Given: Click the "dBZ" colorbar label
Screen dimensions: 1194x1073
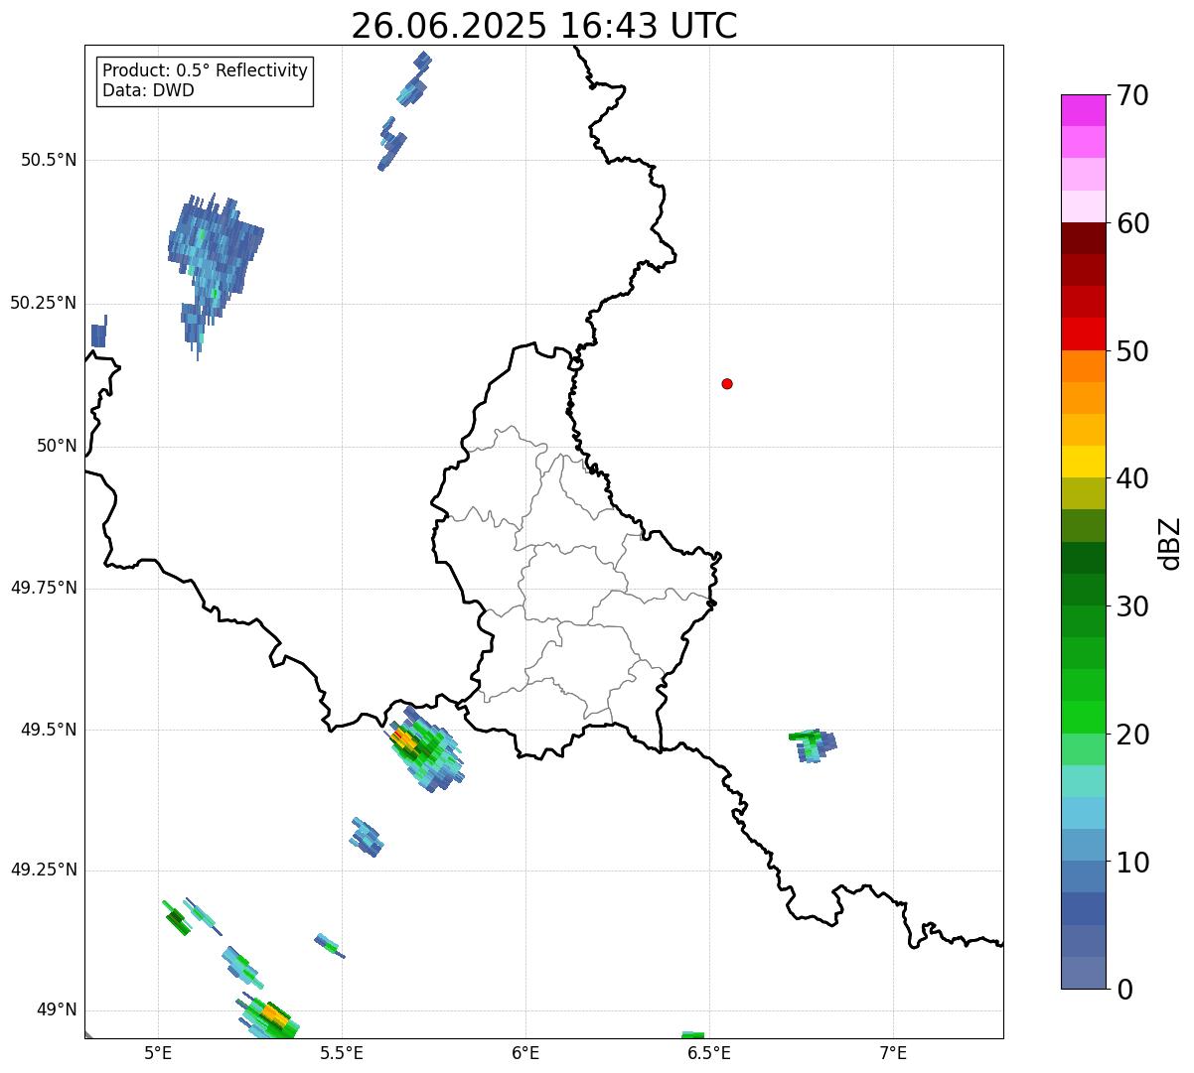Looking at the screenshot, I should pos(1170,542).
